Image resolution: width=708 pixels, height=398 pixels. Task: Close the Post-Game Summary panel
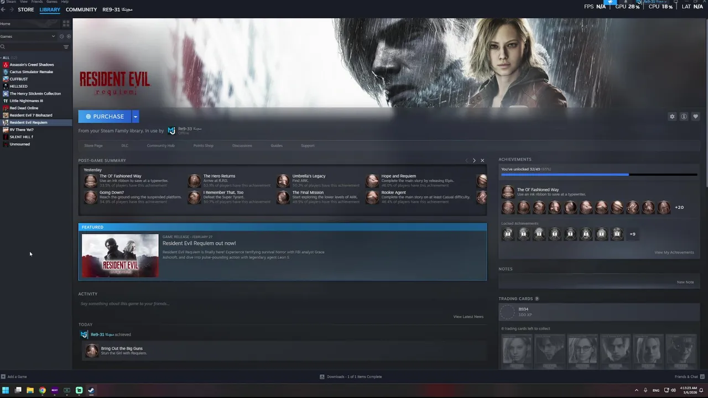pyautogui.click(x=482, y=160)
